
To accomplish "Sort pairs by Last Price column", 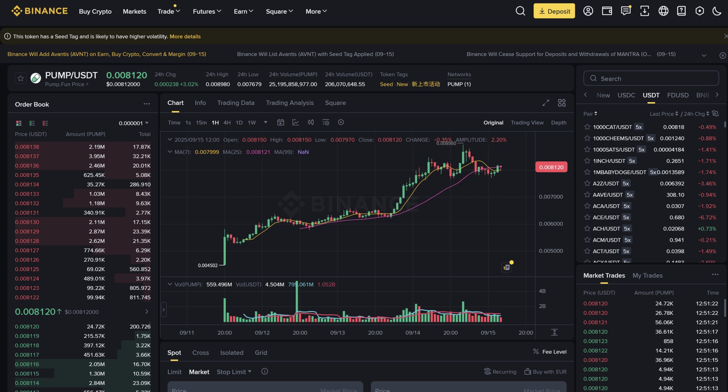I will pyautogui.click(x=664, y=114).
